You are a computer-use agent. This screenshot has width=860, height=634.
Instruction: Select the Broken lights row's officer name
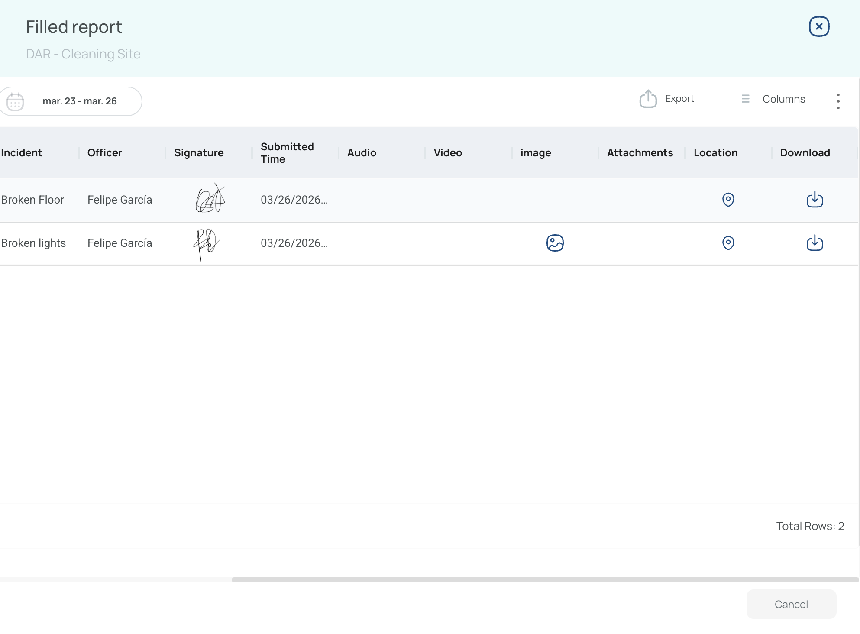120,243
